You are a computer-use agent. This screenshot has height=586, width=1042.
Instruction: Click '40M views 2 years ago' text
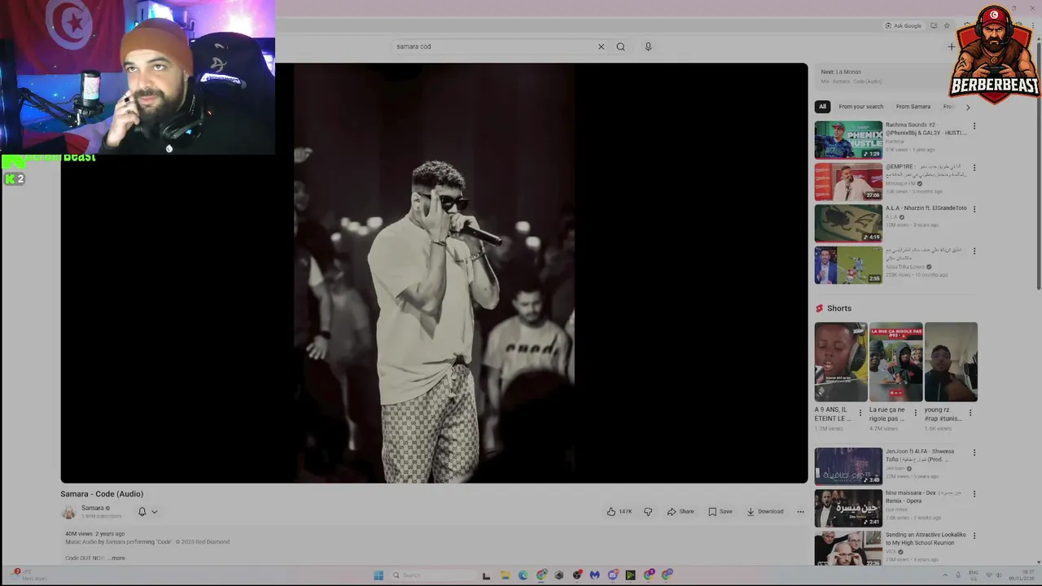95,534
